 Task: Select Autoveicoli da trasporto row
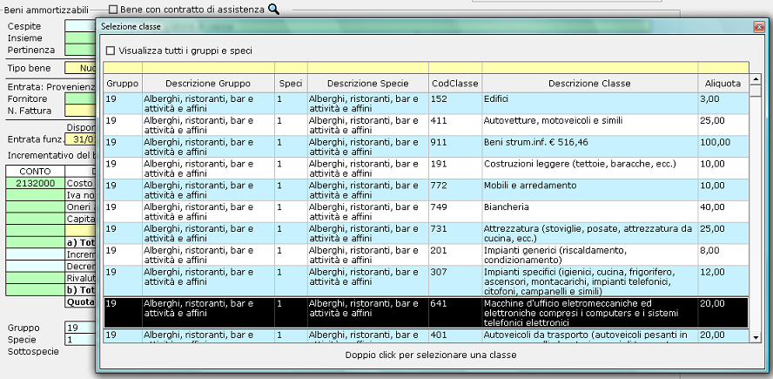coord(426,335)
